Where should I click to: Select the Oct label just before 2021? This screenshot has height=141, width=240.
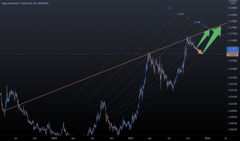point(112,138)
